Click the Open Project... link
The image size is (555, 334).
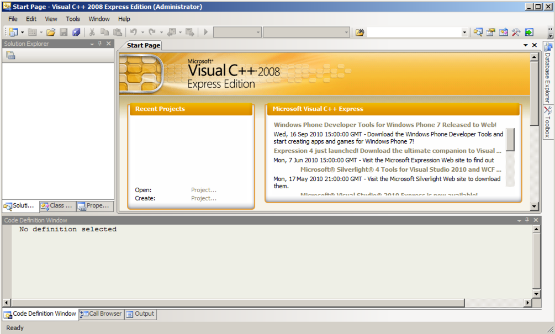(204, 190)
